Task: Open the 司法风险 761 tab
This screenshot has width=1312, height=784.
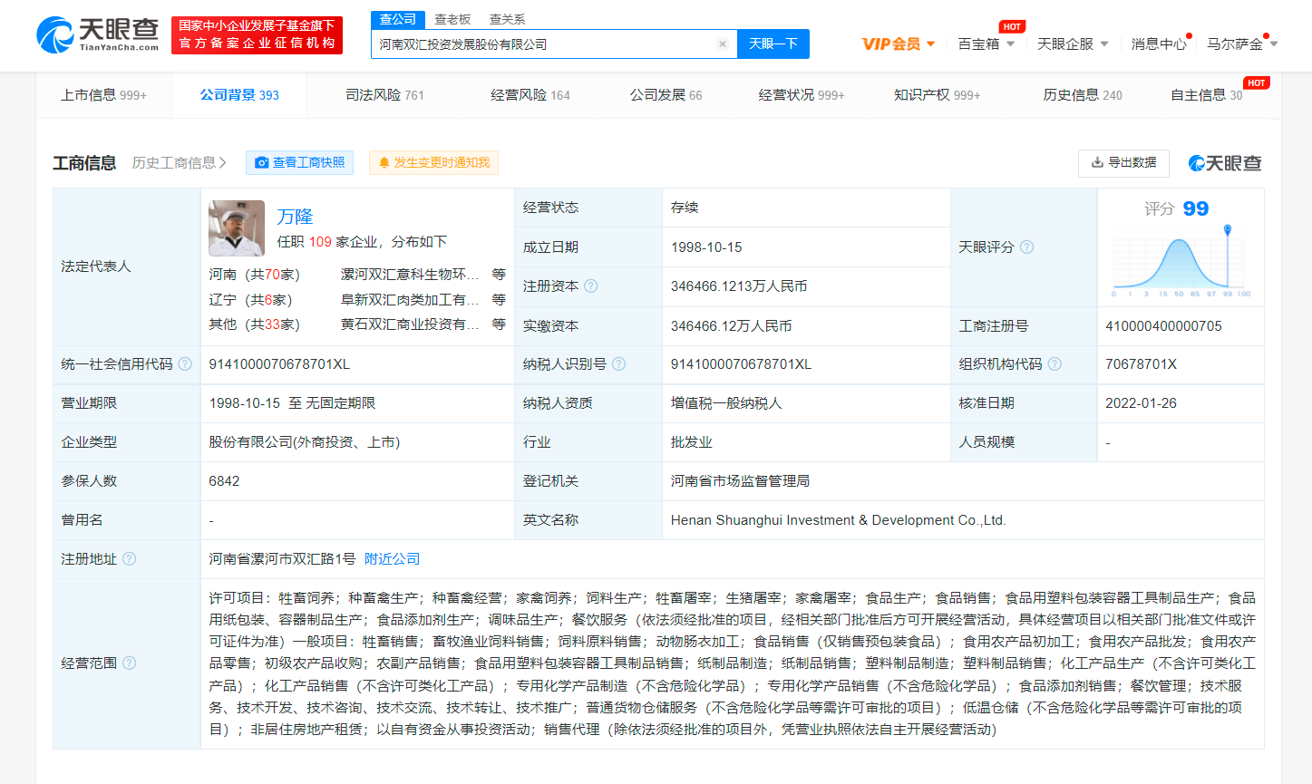Action: 384,94
